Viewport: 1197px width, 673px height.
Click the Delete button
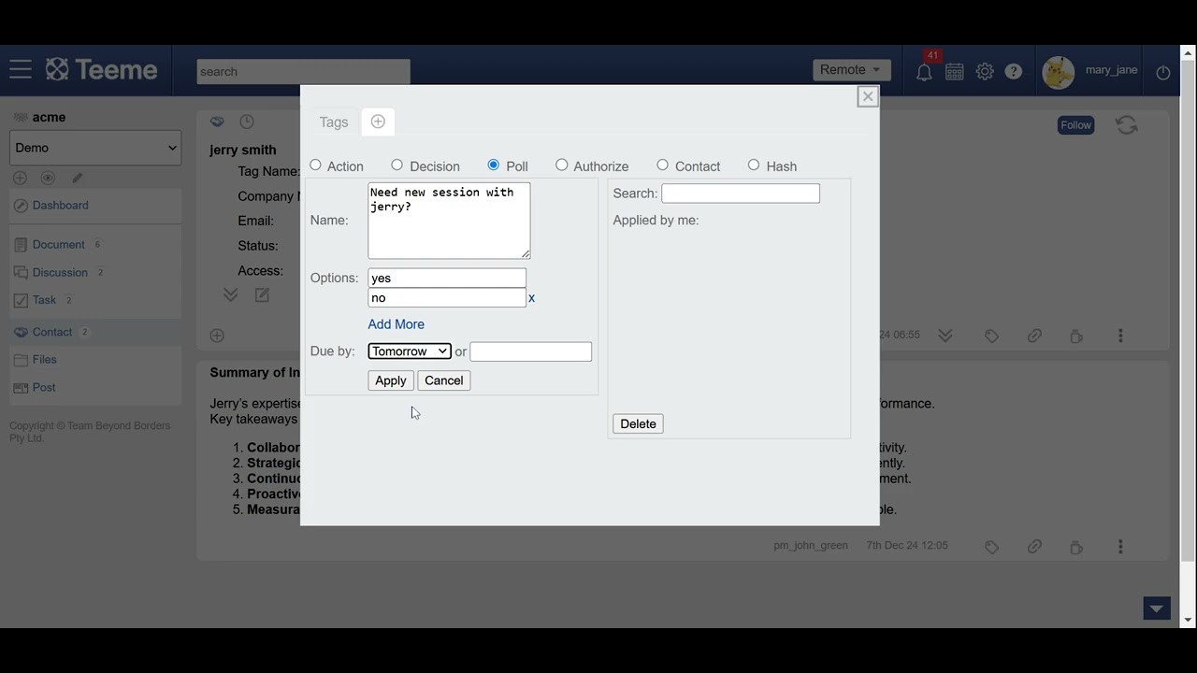638,424
